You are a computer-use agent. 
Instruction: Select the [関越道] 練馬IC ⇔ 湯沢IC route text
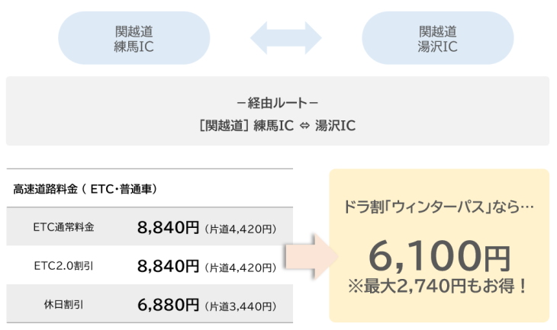point(276,125)
